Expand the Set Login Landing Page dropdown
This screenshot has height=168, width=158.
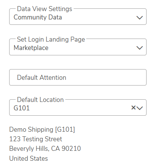[78, 47]
